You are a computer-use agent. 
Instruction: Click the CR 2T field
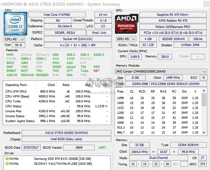point(203,158)
